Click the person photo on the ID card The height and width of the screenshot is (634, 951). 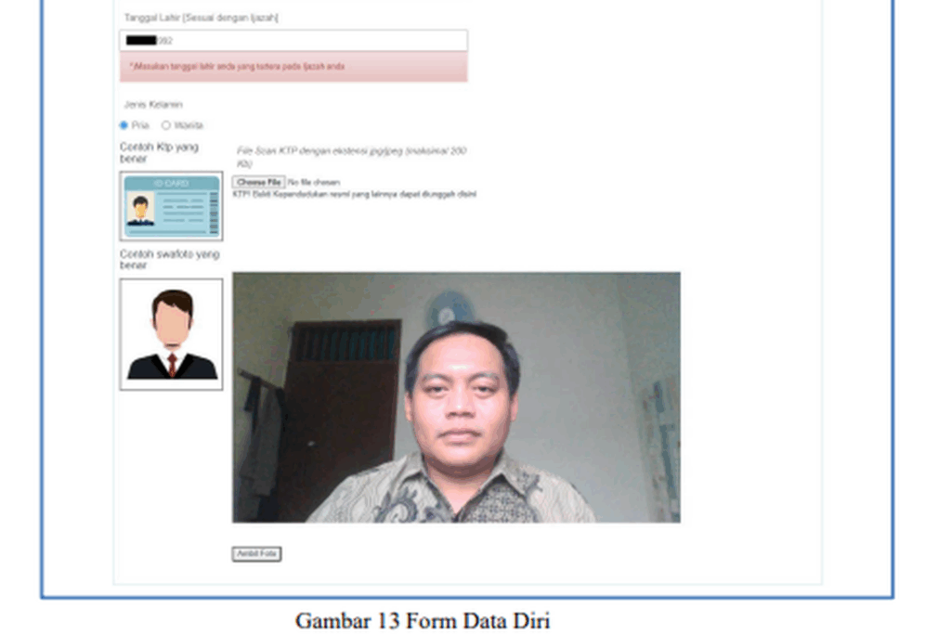pos(140,211)
